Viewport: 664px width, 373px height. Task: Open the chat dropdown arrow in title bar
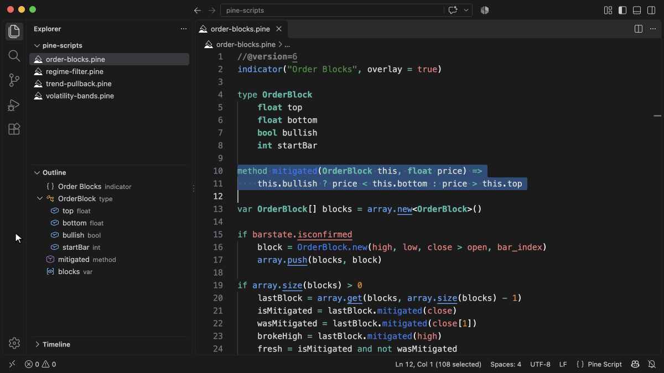click(466, 10)
